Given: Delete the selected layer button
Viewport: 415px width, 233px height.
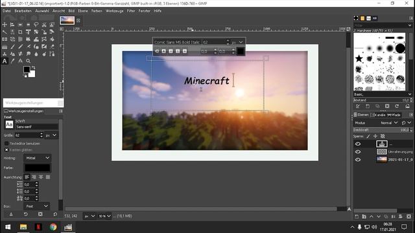Looking at the screenshot, I should point(409,216).
